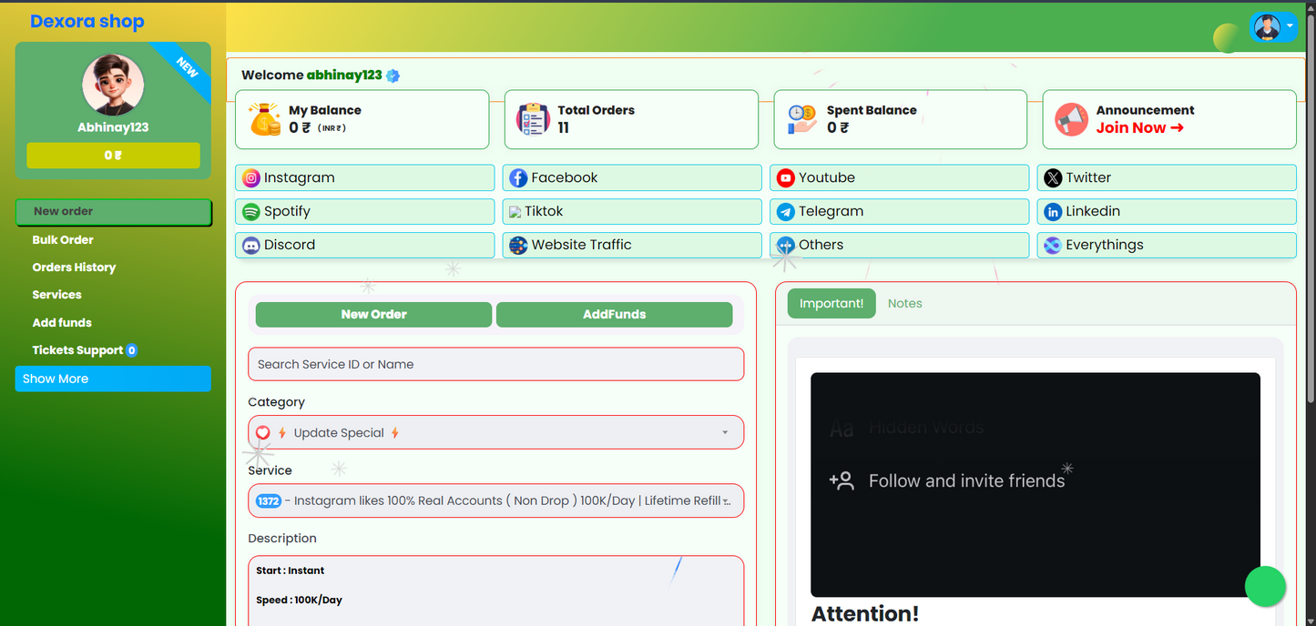Click the Spent Balance coins icon
Viewport: 1316px width, 626px height.
tap(801, 119)
